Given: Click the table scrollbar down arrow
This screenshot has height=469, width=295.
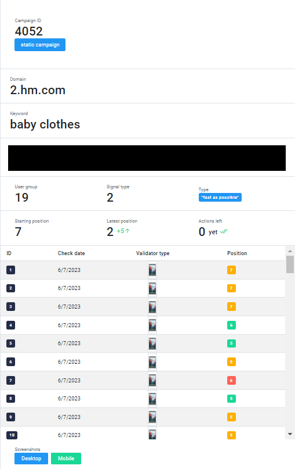Looking at the screenshot, I should pyautogui.click(x=290, y=434).
